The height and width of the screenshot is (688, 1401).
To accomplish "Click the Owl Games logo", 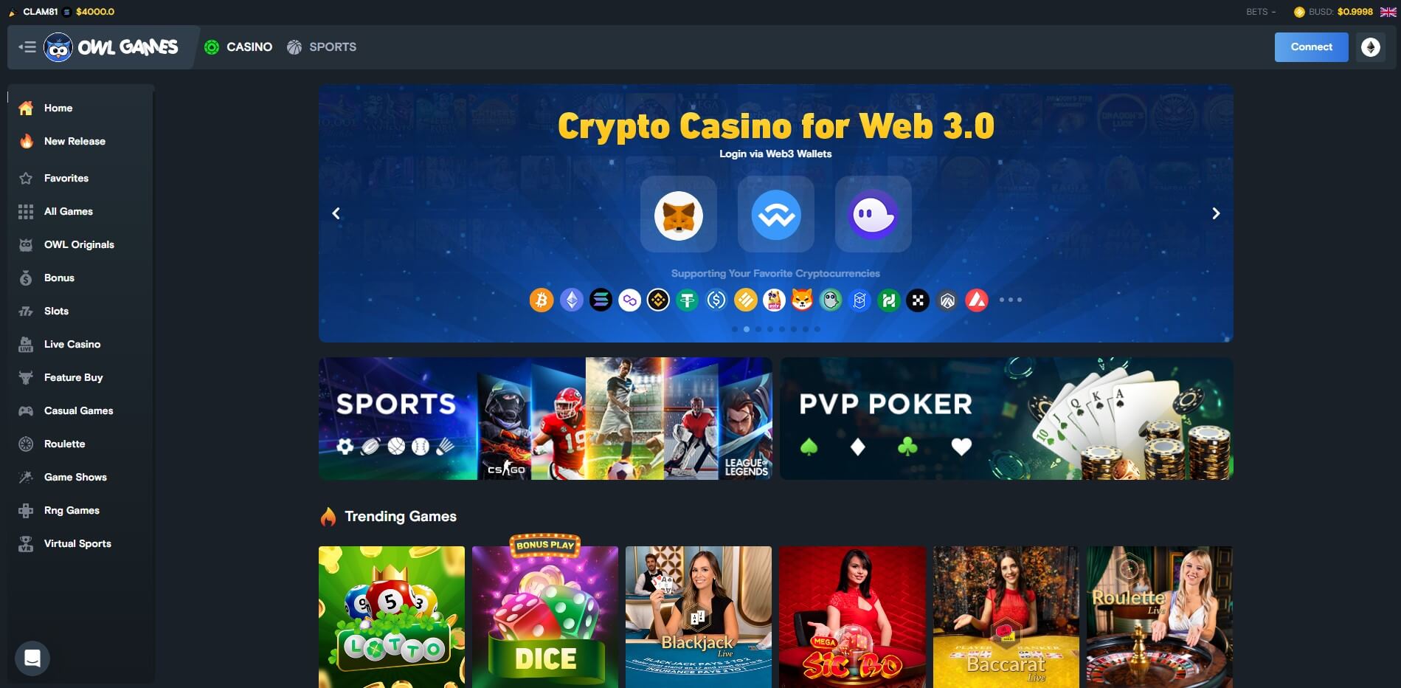I will point(111,47).
